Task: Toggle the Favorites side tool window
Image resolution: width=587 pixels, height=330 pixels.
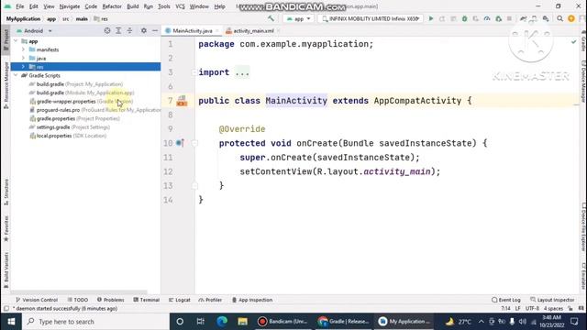Action: click(x=6, y=228)
